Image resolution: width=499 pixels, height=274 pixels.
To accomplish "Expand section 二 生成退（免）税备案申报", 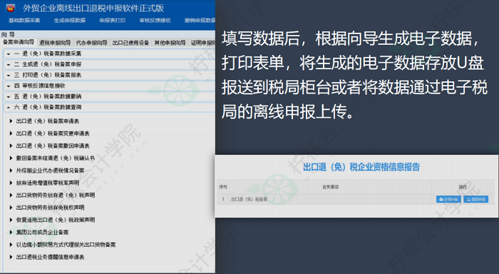I will 109,64.
